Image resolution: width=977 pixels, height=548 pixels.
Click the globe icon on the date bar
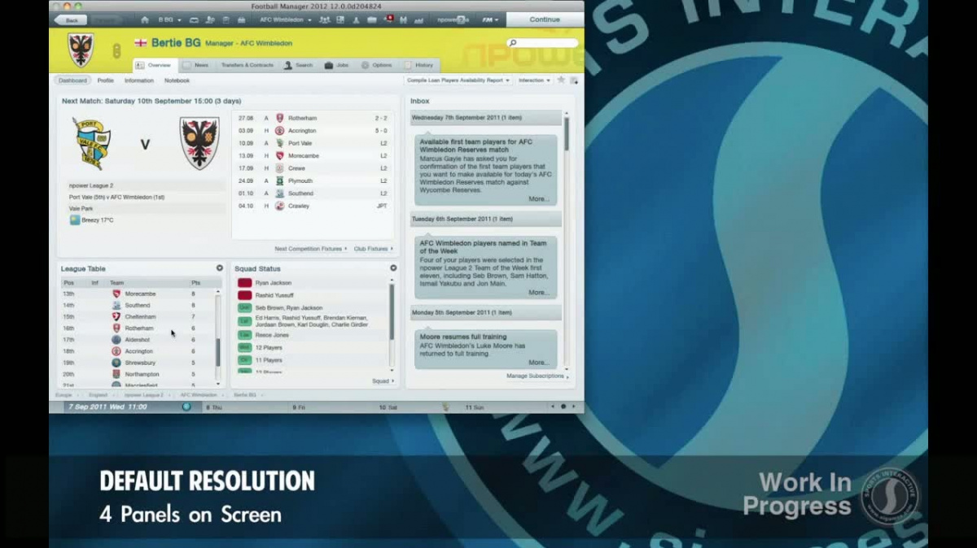point(186,407)
